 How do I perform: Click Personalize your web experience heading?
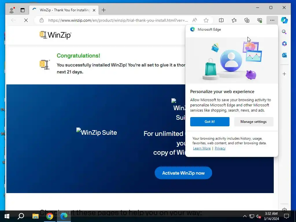pyautogui.click(x=222, y=92)
